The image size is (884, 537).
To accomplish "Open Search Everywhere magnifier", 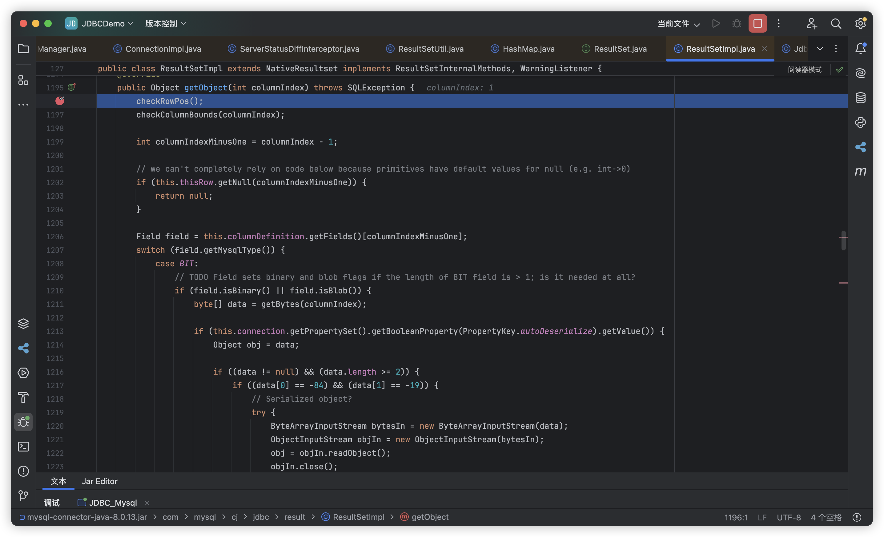I will [836, 24].
